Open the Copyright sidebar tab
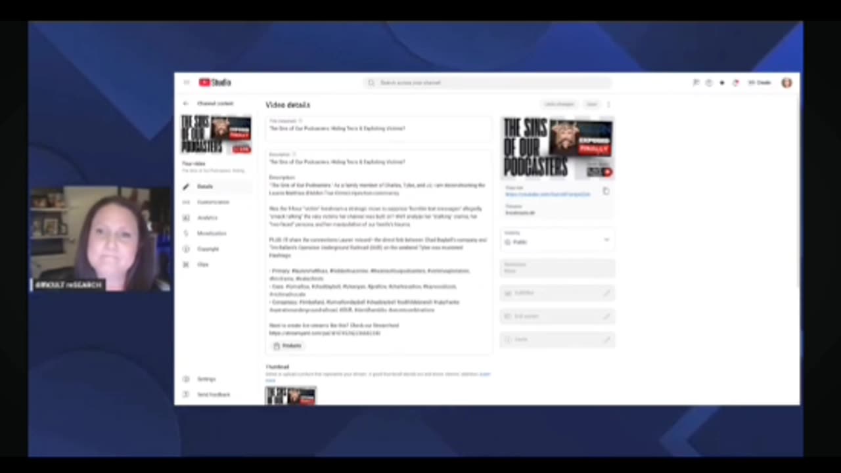This screenshot has width=841, height=473. [214, 249]
